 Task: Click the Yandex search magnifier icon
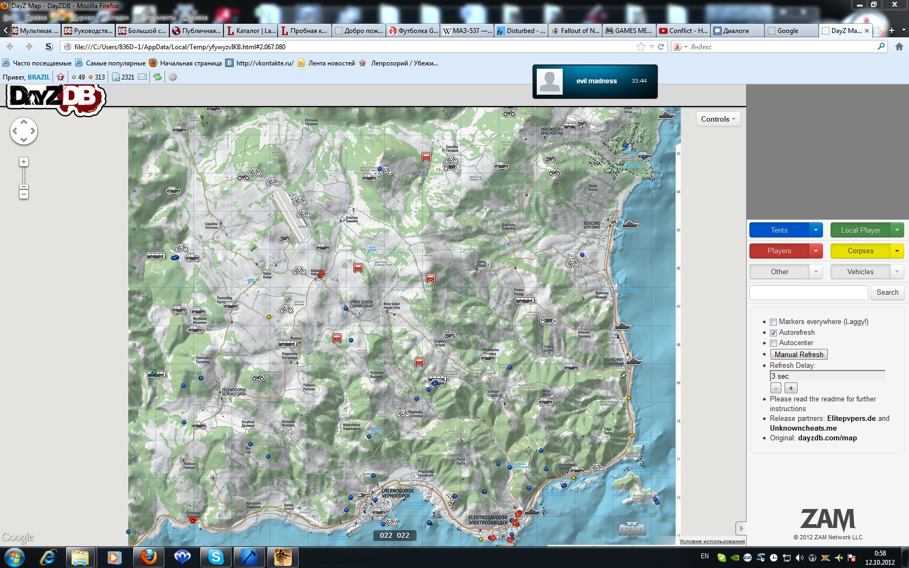[881, 47]
